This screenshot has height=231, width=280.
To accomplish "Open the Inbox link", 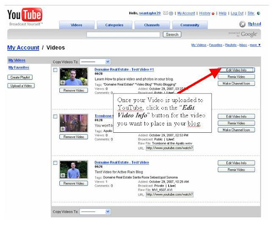I will coord(243,45).
